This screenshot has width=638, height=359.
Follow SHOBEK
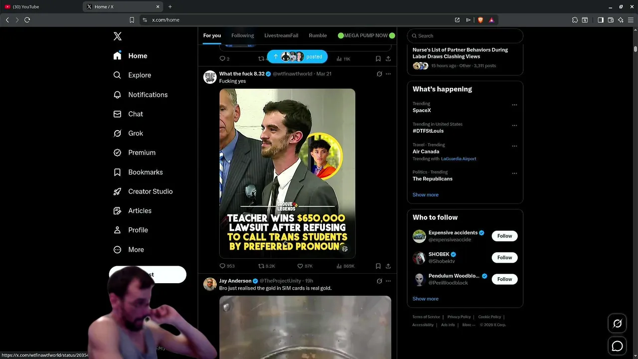pos(504,257)
